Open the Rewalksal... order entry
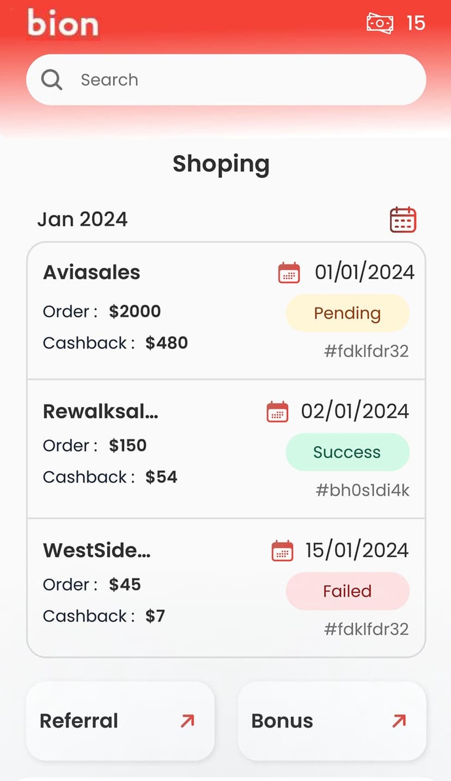 [x=101, y=411]
